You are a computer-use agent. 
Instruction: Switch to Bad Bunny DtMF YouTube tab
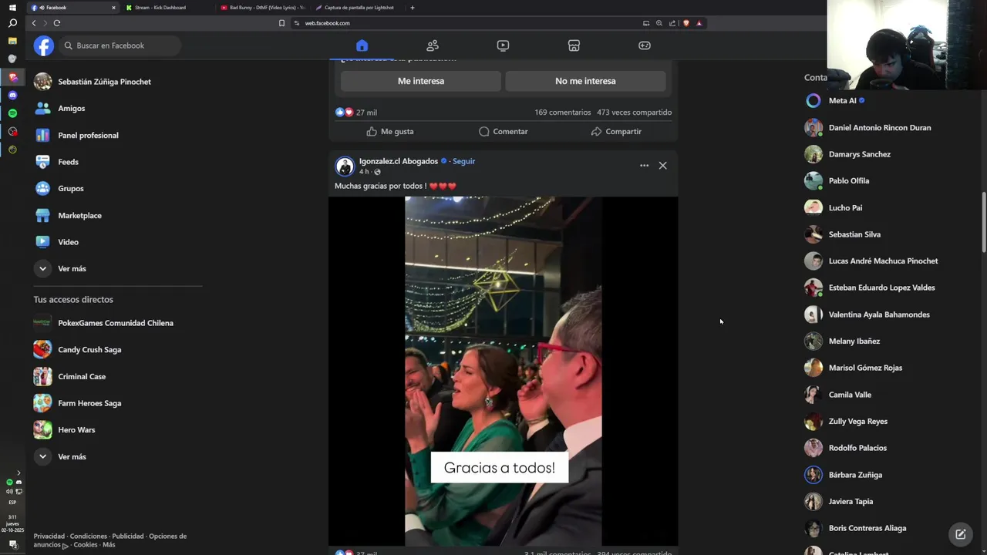coord(262,8)
